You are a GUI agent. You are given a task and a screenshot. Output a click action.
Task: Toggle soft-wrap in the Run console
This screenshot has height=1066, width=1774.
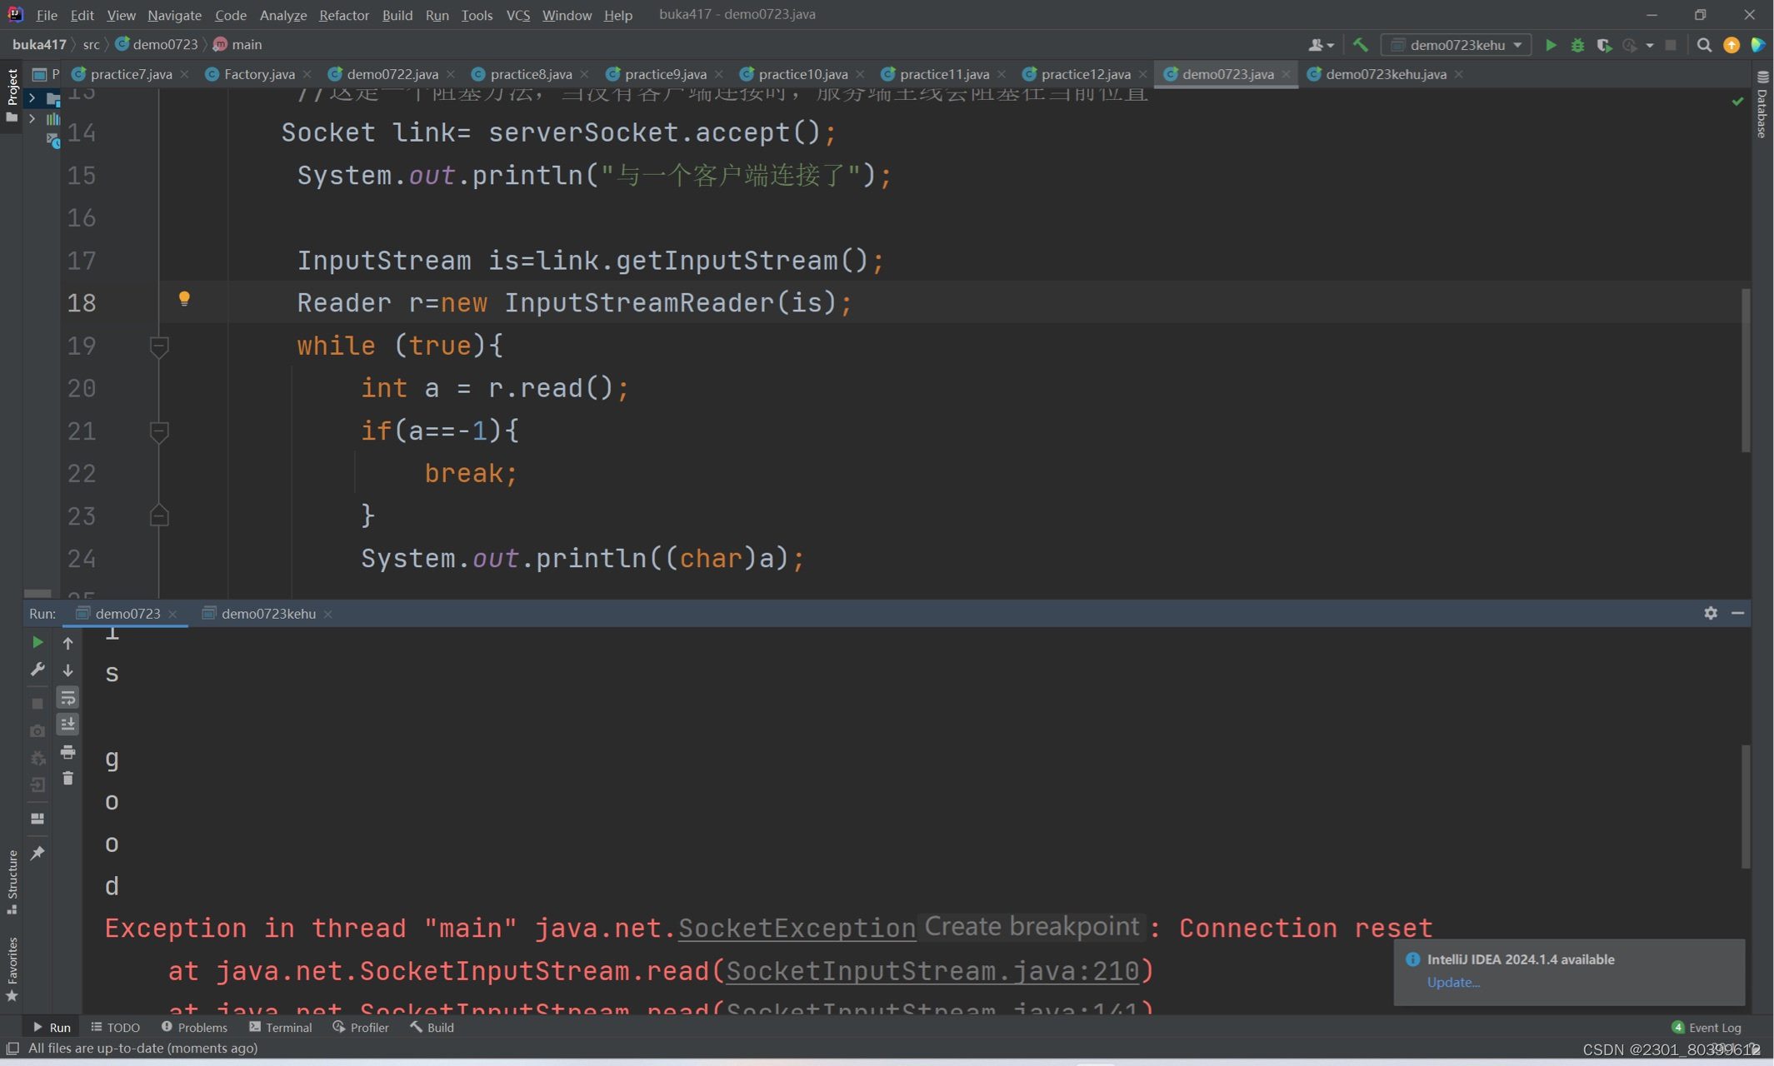coord(68,697)
